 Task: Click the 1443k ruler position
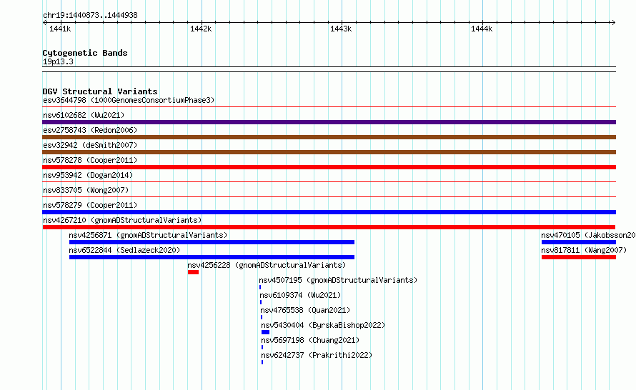(341, 29)
